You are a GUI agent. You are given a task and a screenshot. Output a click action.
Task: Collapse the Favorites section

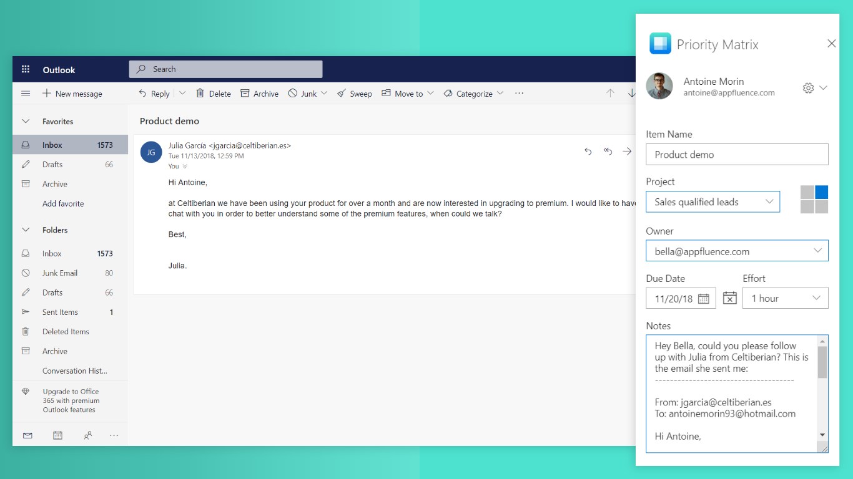[26, 122]
